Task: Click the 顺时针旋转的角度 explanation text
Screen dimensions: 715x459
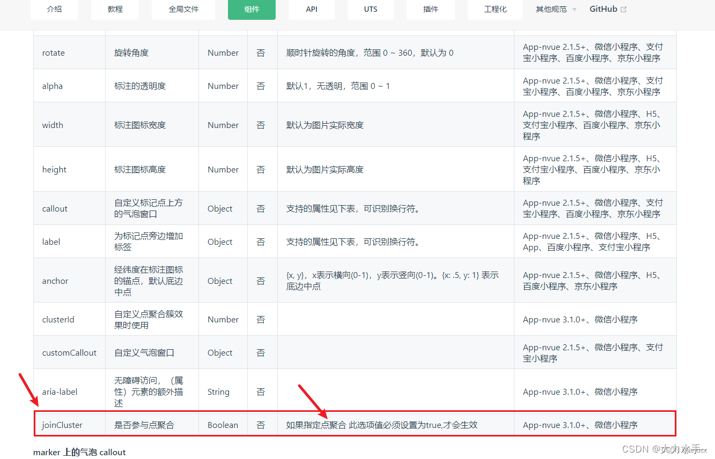Action: (x=370, y=52)
